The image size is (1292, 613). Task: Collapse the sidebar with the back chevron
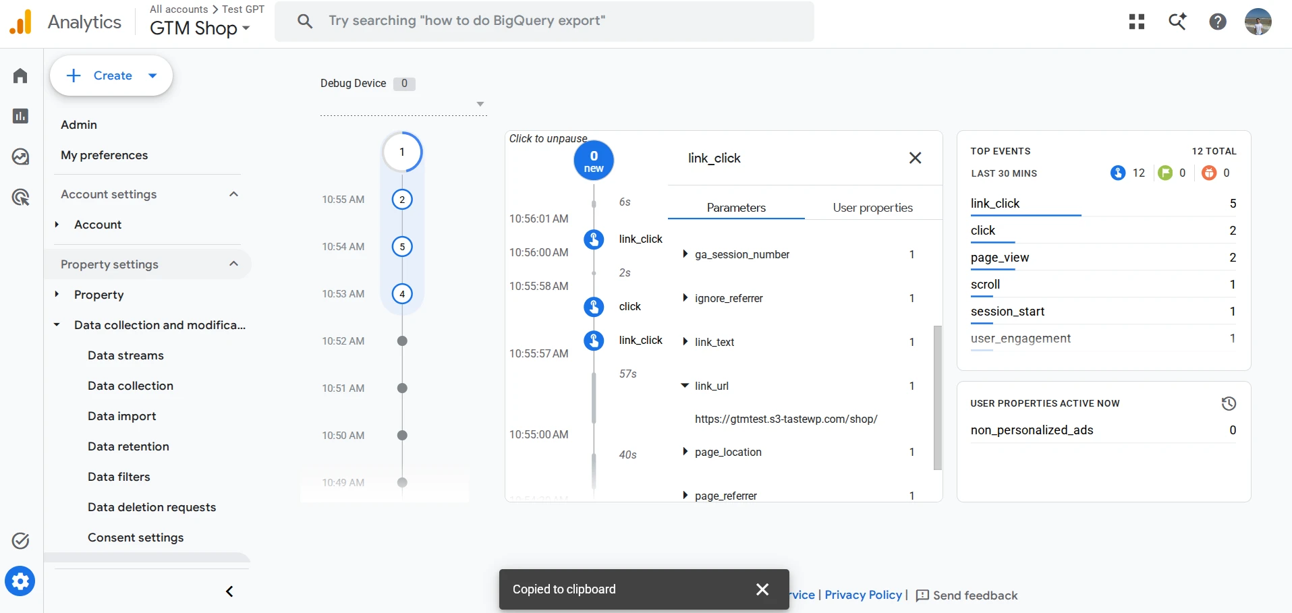click(x=229, y=591)
